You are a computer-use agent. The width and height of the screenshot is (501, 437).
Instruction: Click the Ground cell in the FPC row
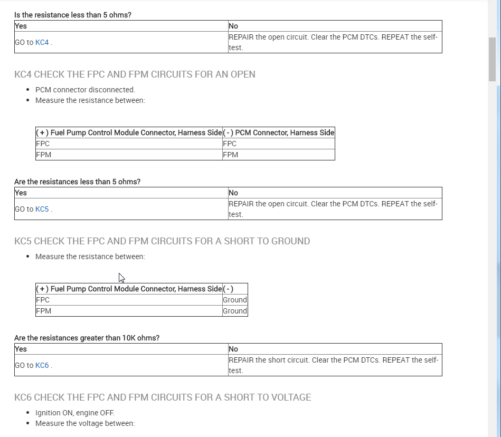tap(235, 300)
